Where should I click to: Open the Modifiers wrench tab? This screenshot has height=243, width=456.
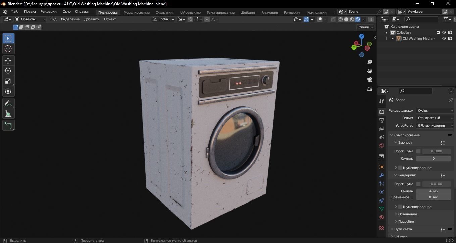[x=382, y=175]
